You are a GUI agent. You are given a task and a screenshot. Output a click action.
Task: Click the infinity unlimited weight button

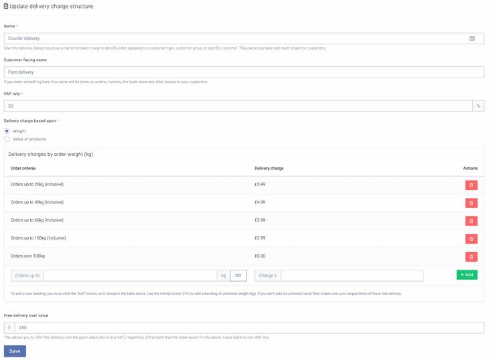[x=238, y=275]
